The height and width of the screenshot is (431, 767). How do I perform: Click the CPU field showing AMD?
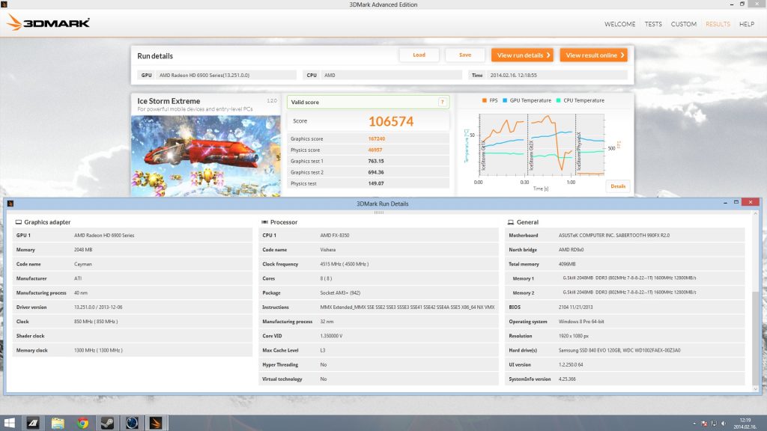tap(383, 76)
